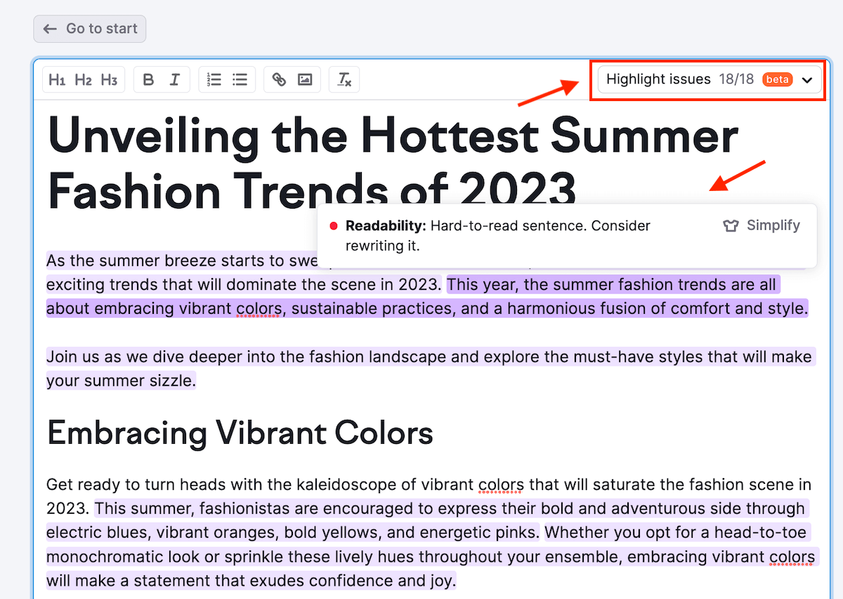Viewport: 843px width, 599px height.
Task: Expand the chevron beside the beta badge
Action: [807, 80]
